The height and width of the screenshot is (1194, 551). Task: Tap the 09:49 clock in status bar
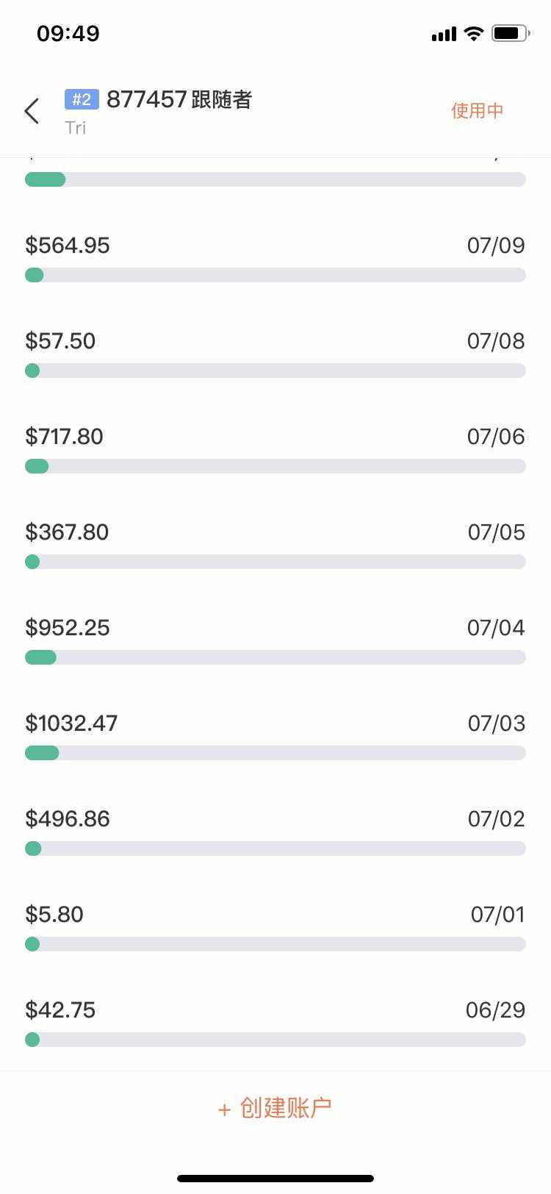click(x=68, y=33)
